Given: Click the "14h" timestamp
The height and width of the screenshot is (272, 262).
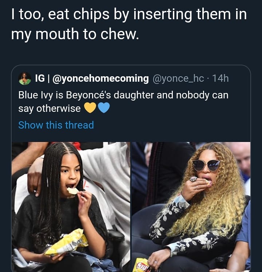Looking at the screenshot, I should tap(220, 78).
